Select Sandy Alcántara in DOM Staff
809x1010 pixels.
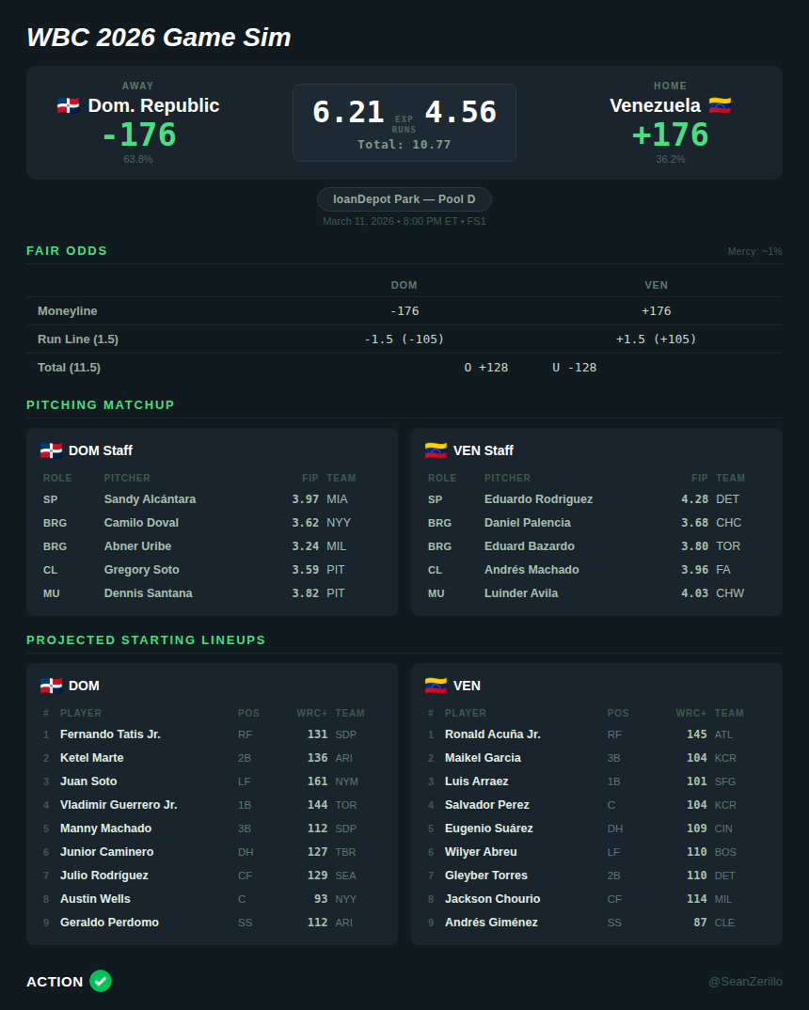click(150, 499)
